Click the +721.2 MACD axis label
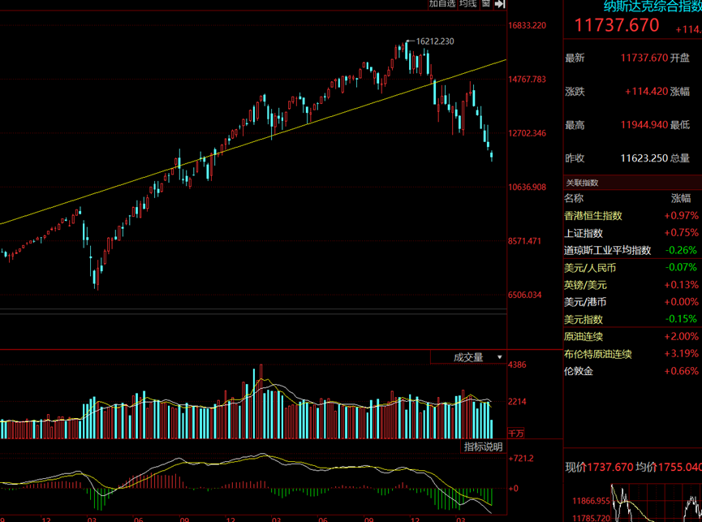 (x=521, y=459)
